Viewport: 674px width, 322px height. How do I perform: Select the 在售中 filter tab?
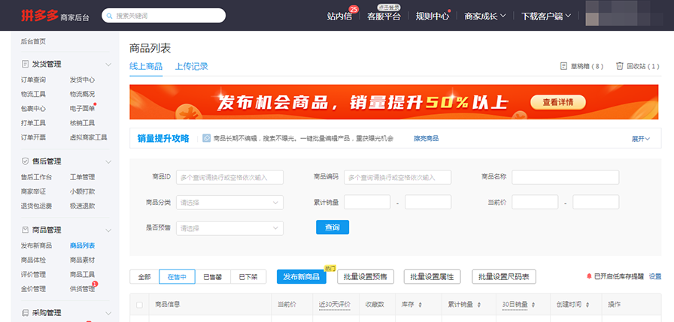pyautogui.click(x=177, y=277)
